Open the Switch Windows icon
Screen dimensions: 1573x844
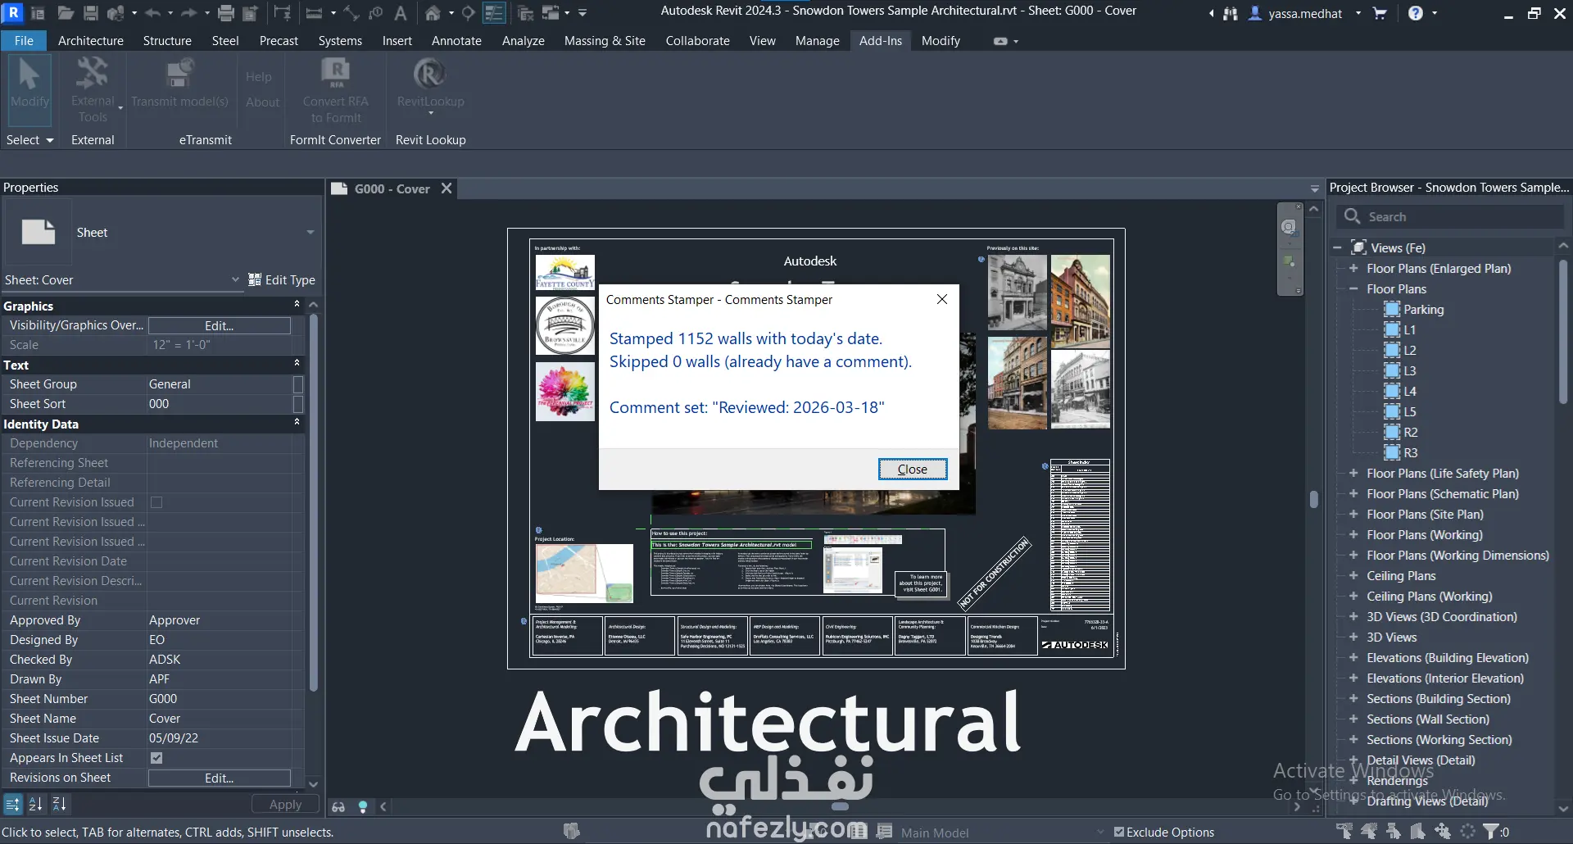551,13
